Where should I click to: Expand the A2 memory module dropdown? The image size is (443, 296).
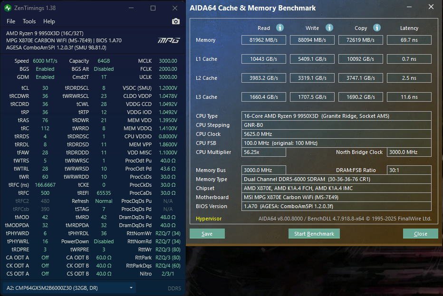point(69,288)
